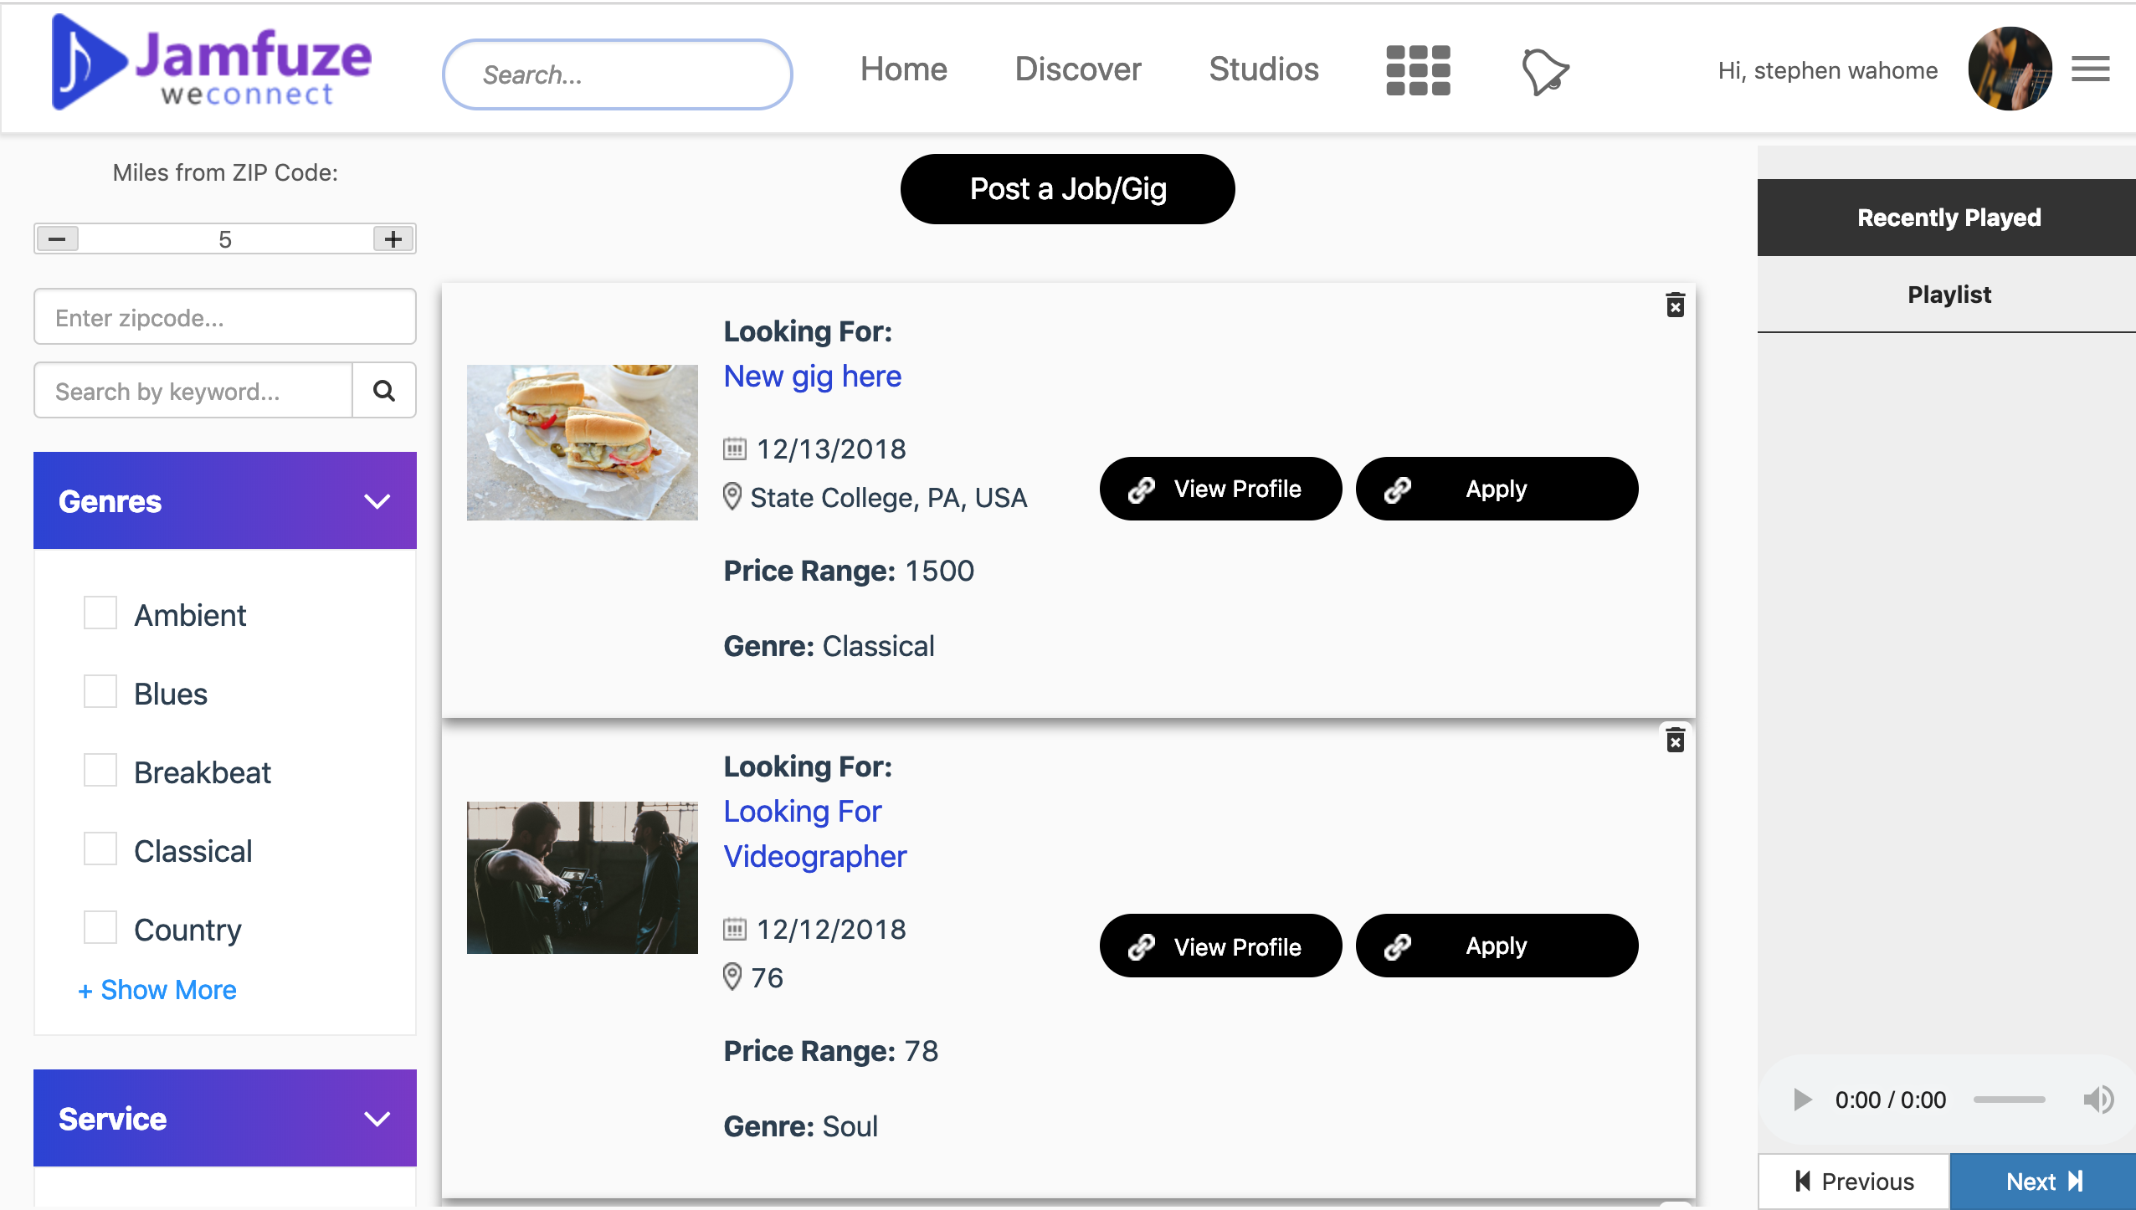The height and width of the screenshot is (1210, 2136).
Task: Click the user profile avatar
Action: point(2010,69)
